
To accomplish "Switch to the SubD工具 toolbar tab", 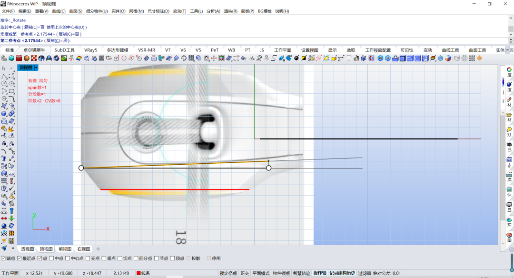I will [x=65, y=50].
